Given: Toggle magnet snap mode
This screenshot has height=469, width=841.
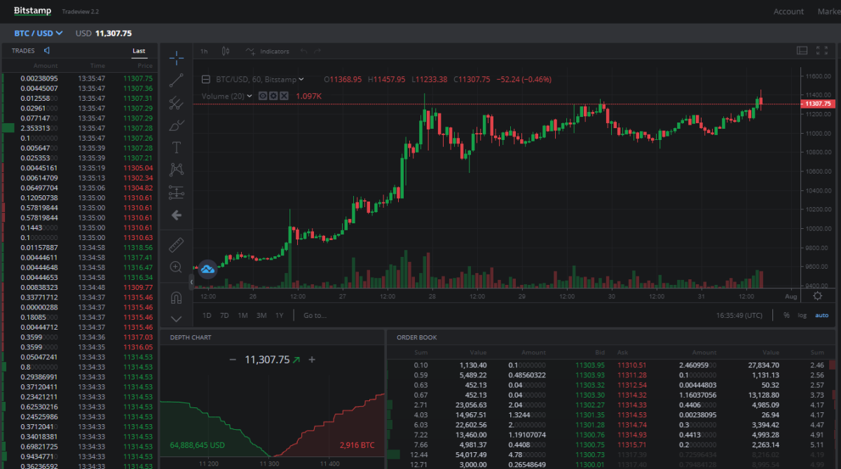Looking at the screenshot, I should [176, 297].
